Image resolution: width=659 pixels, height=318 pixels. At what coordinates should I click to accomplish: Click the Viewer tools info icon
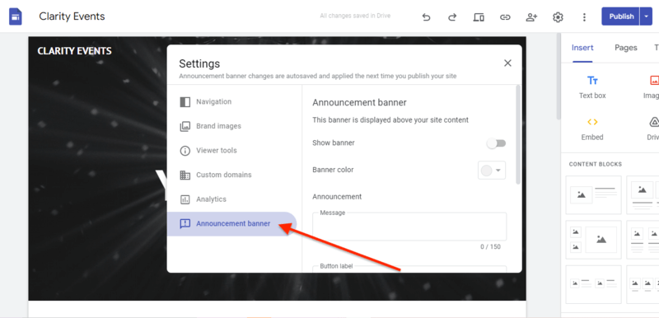click(x=185, y=151)
